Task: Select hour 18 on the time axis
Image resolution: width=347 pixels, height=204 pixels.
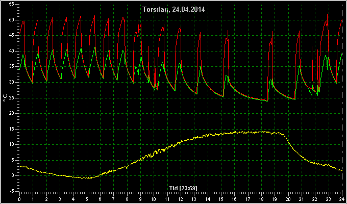Action: tap(261, 199)
